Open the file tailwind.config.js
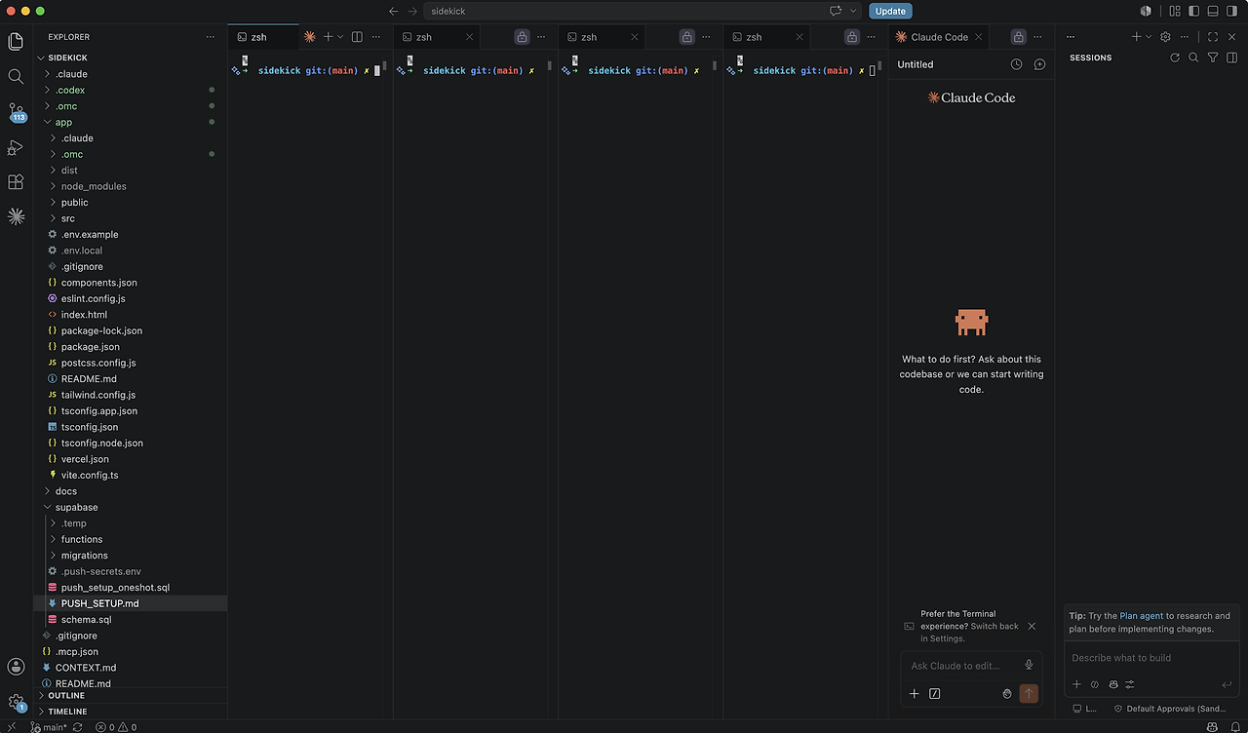 pyautogui.click(x=131, y=395)
